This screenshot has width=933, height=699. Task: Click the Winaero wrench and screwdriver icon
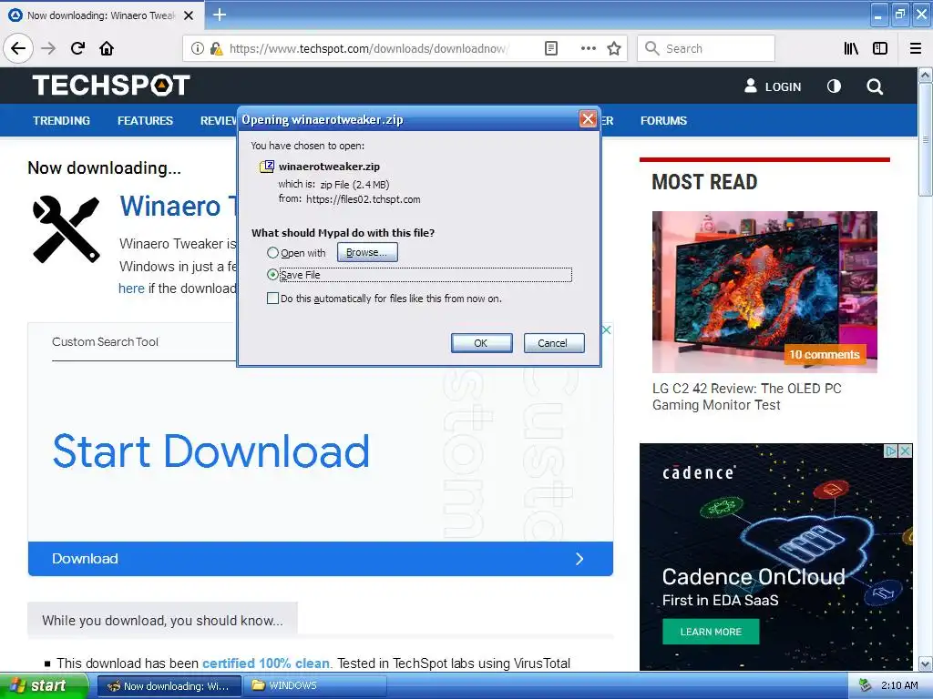pyautogui.click(x=66, y=229)
